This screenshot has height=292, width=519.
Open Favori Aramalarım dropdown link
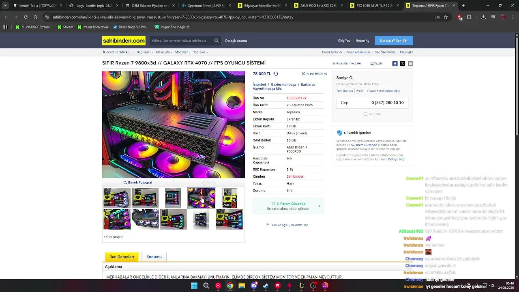[x=358, y=52]
